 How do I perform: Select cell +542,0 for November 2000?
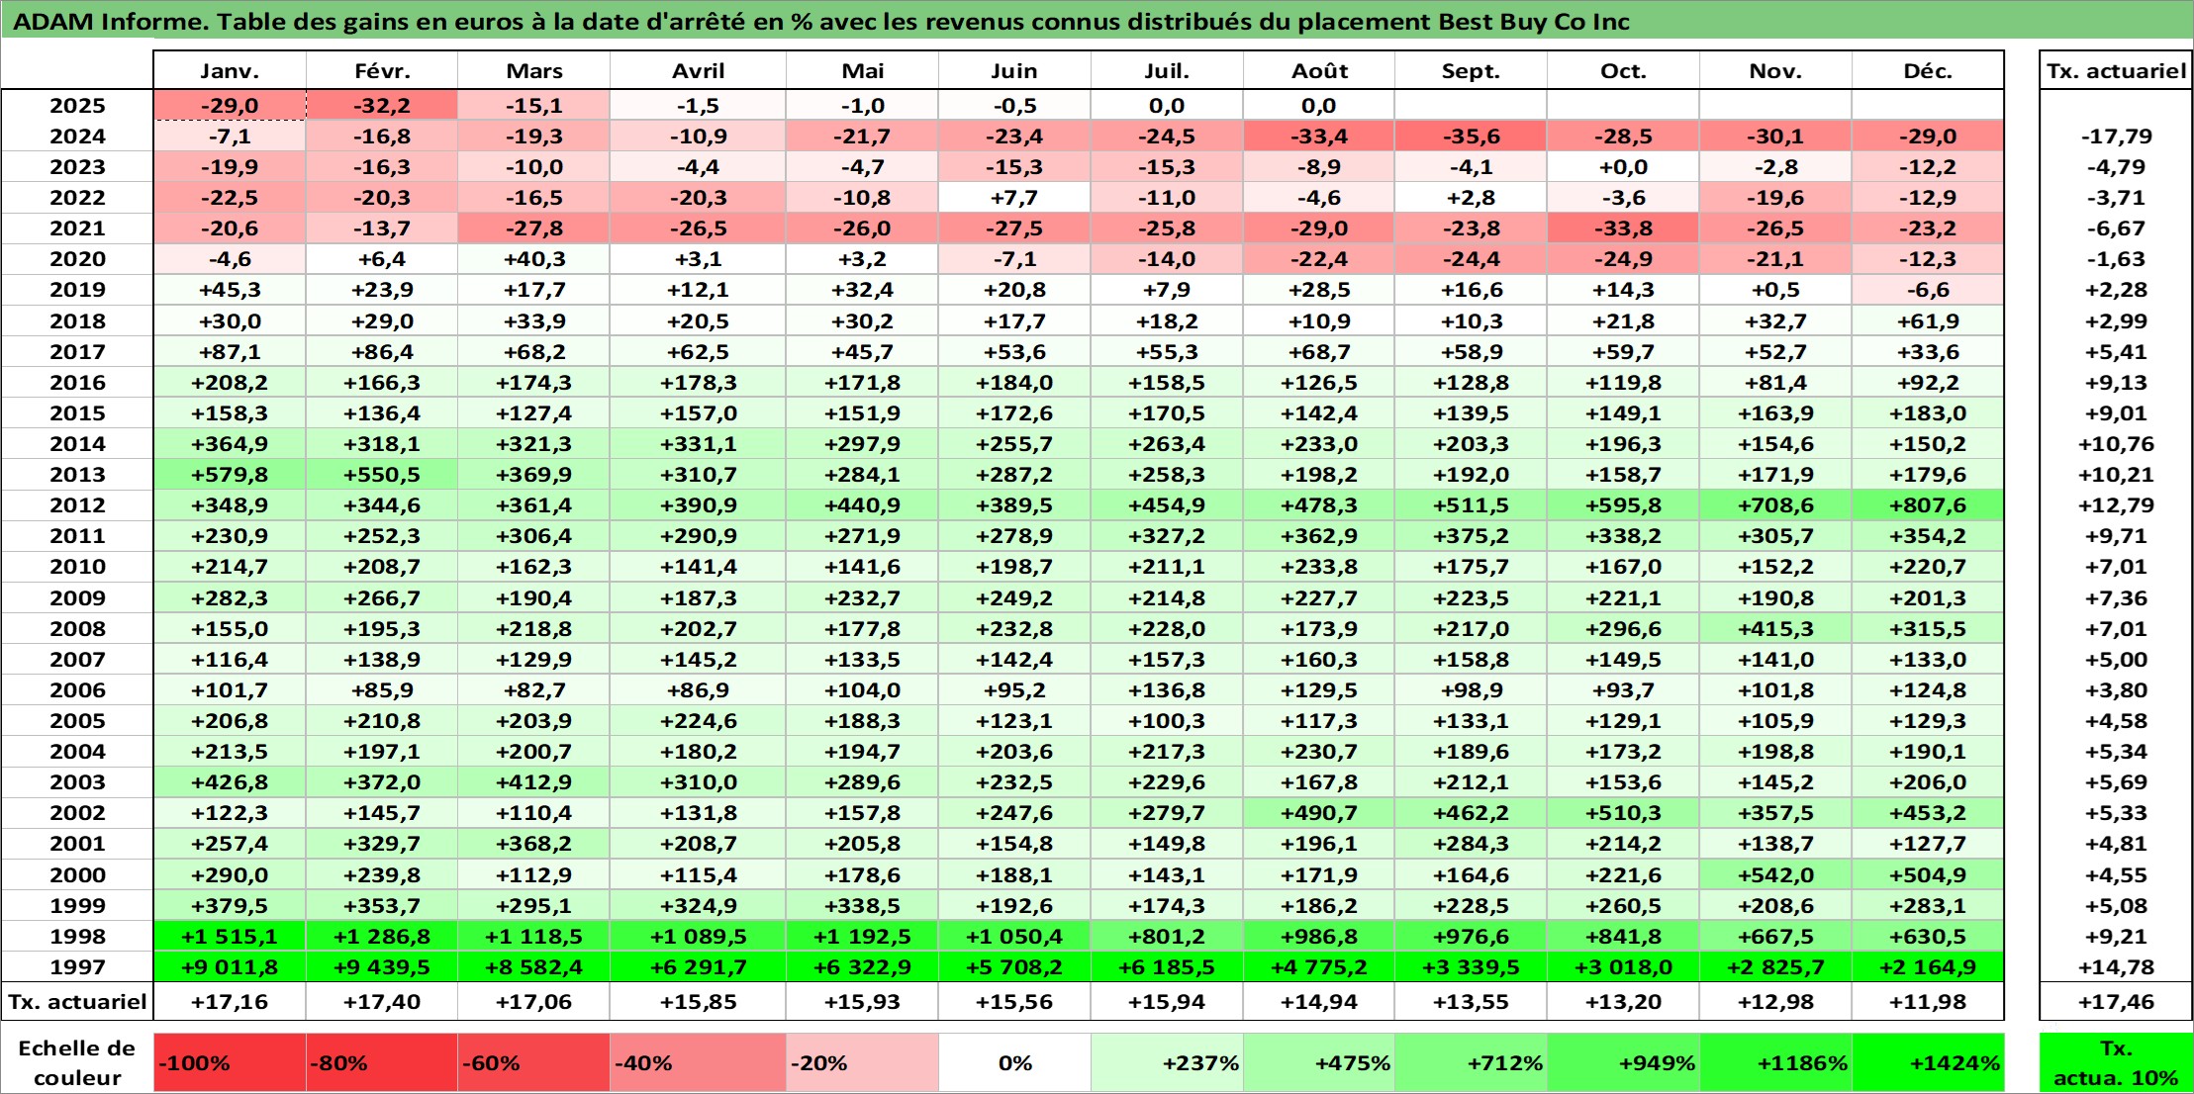1775,875
